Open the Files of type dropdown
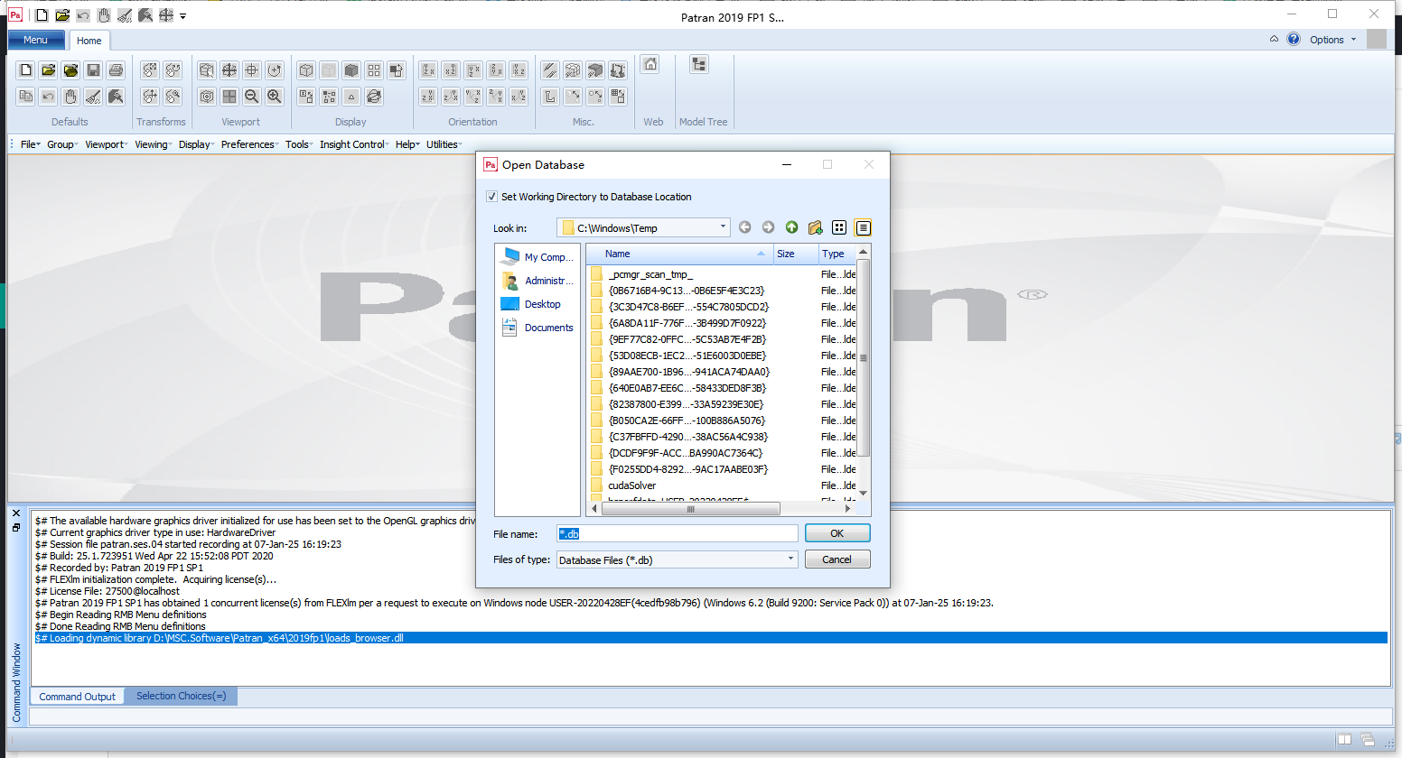Image resolution: width=1402 pixels, height=758 pixels. click(x=790, y=559)
